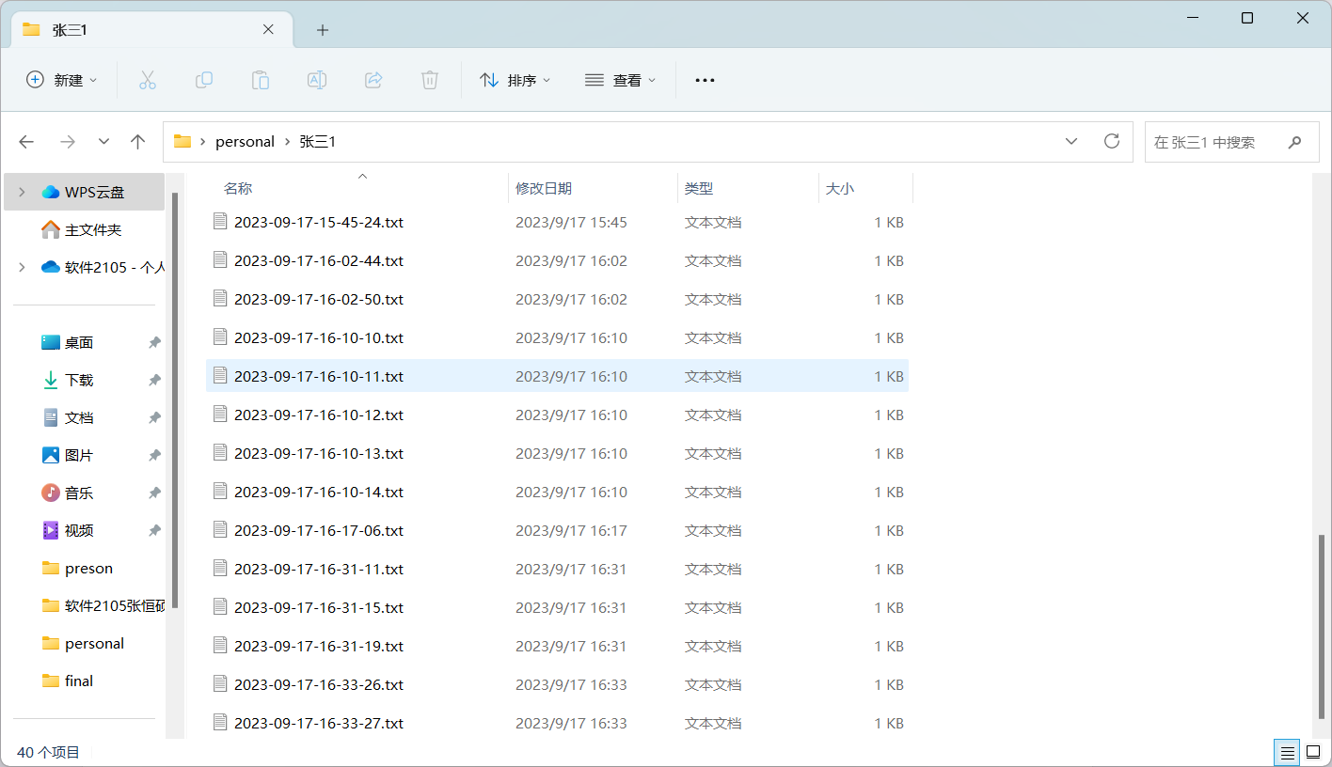The image size is (1332, 767).
Task: Select WPS云盘 in the sidebar
Action: coord(85,192)
